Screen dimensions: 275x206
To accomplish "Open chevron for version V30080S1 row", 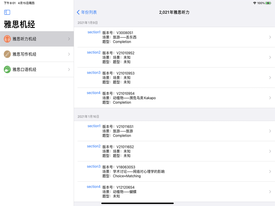I will coord(270,37).
